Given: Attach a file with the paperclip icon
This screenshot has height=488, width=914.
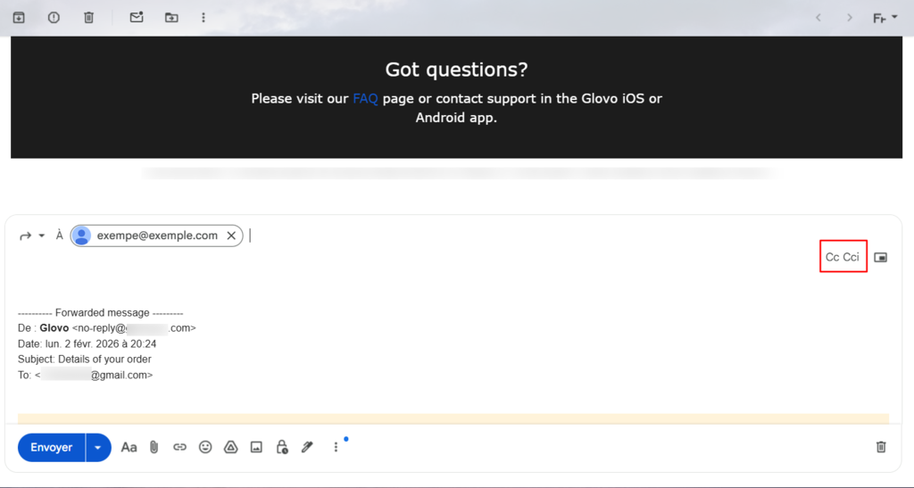Looking at the screenshot, I should (154, 447).
